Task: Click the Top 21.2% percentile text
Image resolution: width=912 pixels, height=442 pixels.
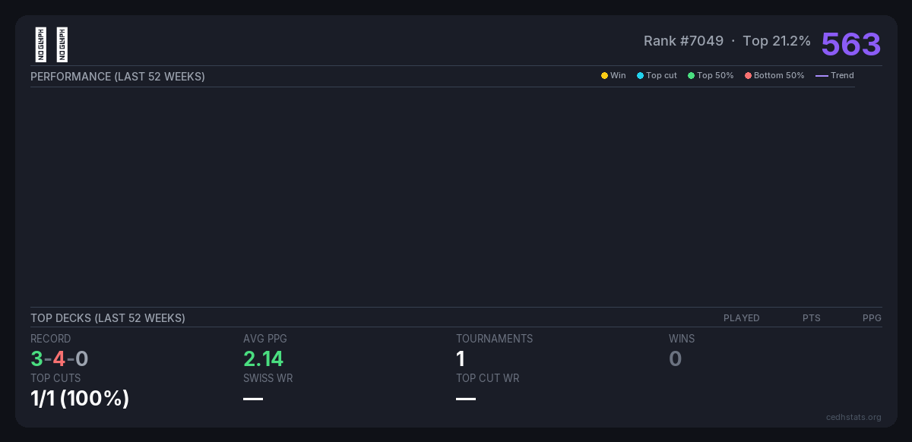Action: pos(777,41)
